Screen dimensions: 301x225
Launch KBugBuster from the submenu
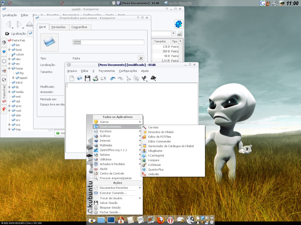(x=173, y=151)
